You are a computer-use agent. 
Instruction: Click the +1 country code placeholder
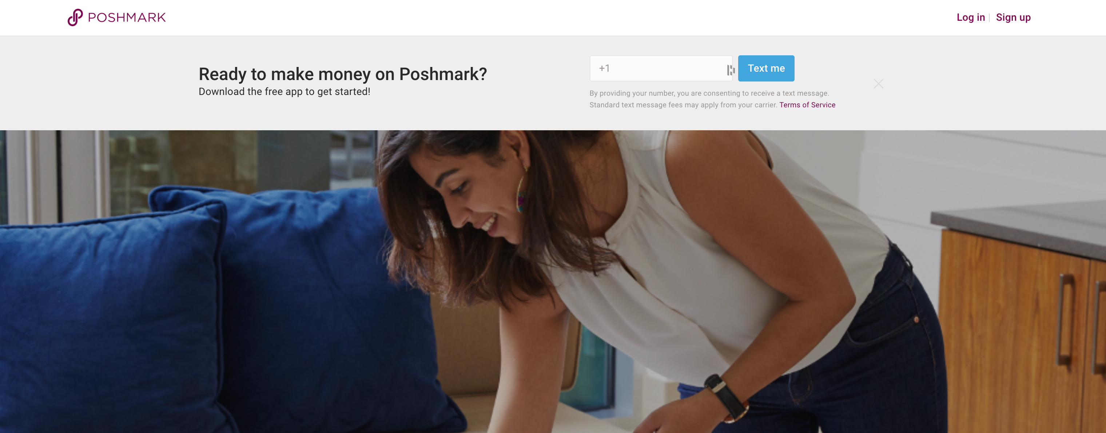coord(604,68)
